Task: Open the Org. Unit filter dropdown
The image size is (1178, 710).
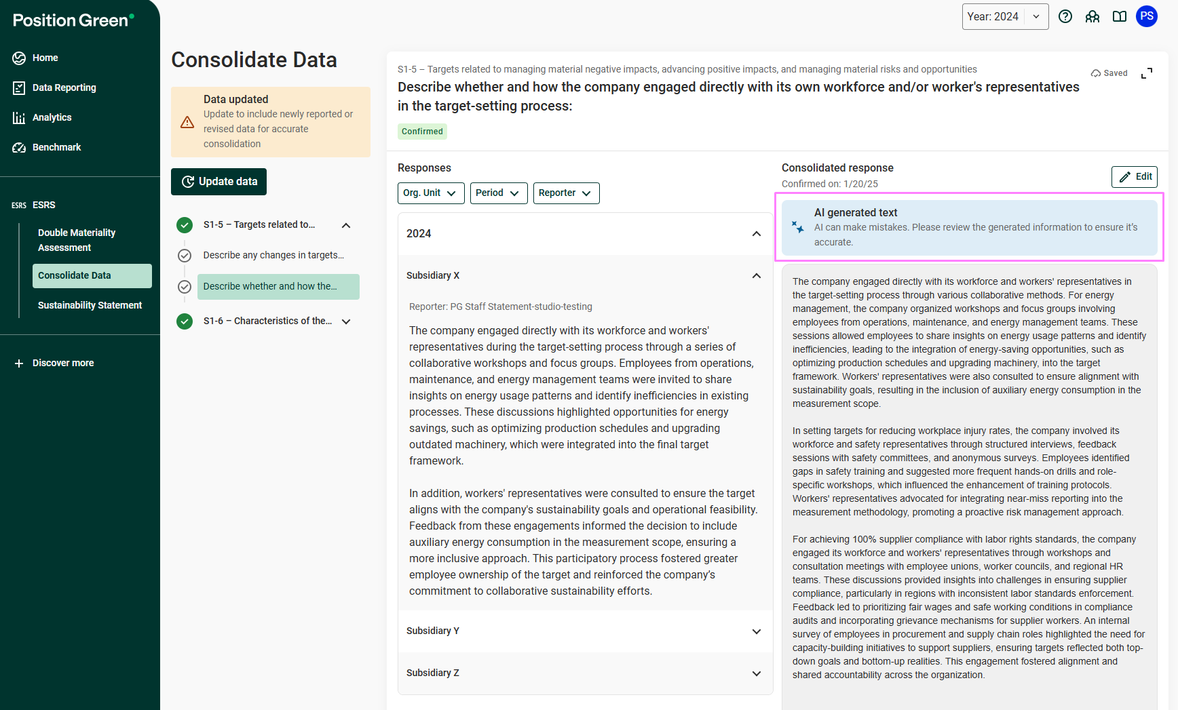Action: click(x=431, y=193)
